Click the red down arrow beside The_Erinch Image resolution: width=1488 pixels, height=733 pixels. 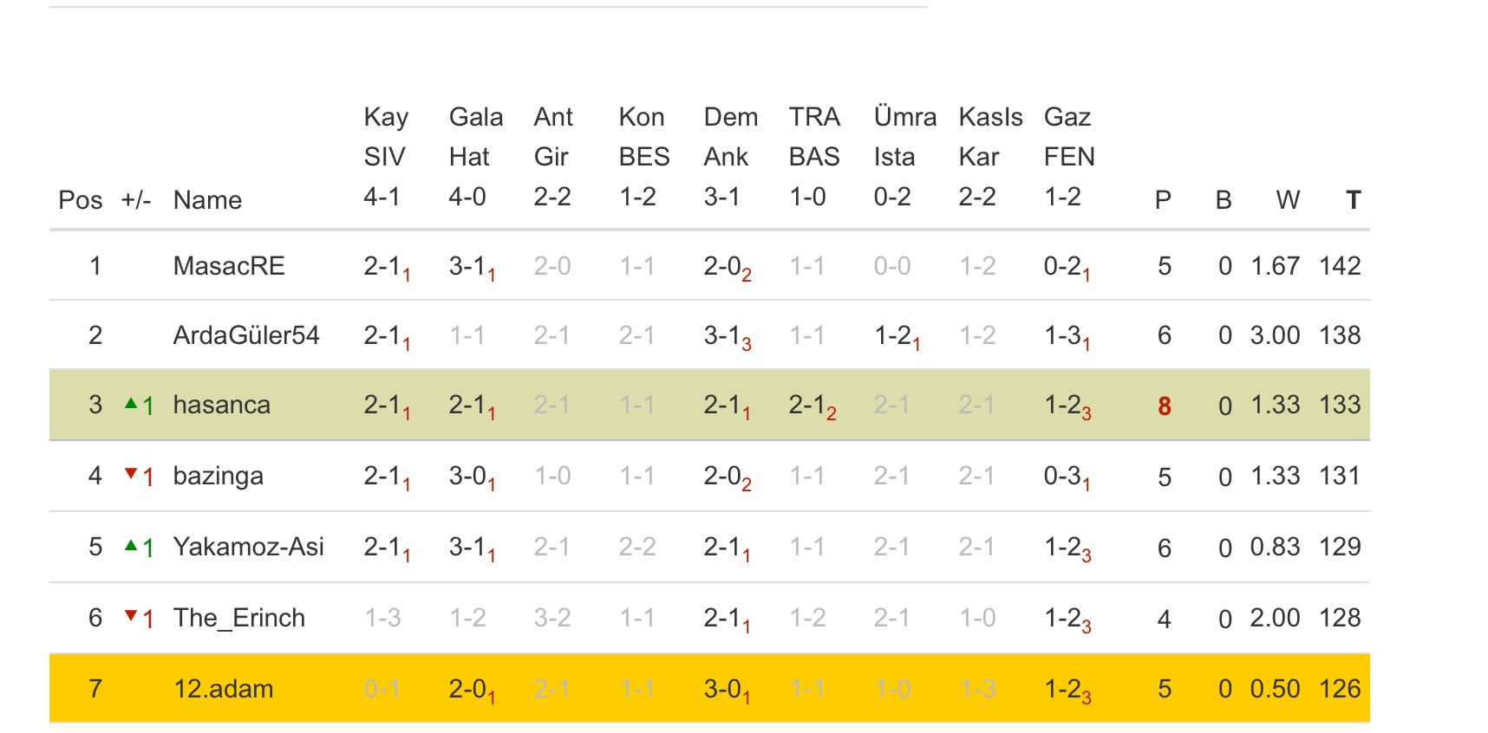[x=132, y=617]
